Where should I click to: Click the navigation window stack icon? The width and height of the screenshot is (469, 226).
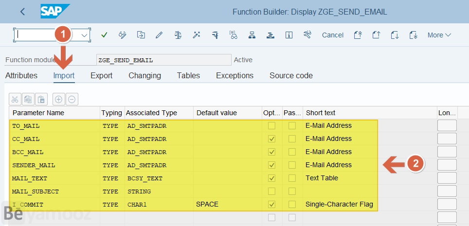point(271,35)
